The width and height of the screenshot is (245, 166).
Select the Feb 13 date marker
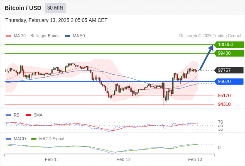tap(195, 159)
